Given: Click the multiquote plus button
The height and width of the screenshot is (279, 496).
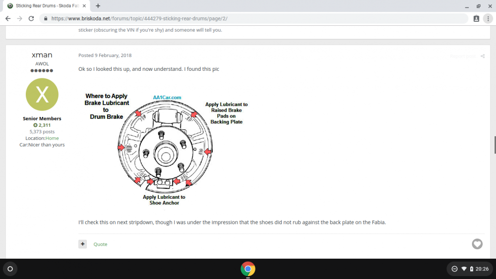Looking at the screenshot, I should click(x=82, y=244).
